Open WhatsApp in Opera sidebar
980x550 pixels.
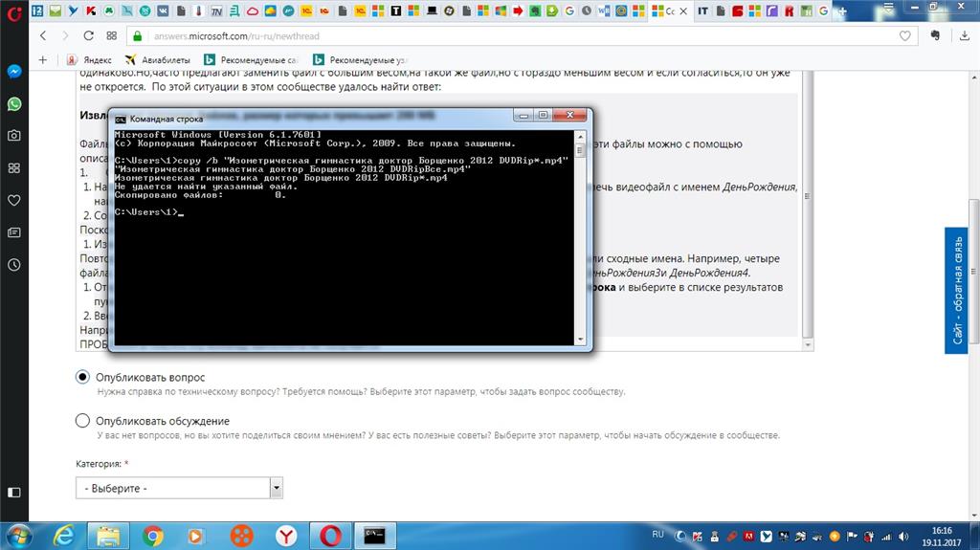click(x=13, y=103)
